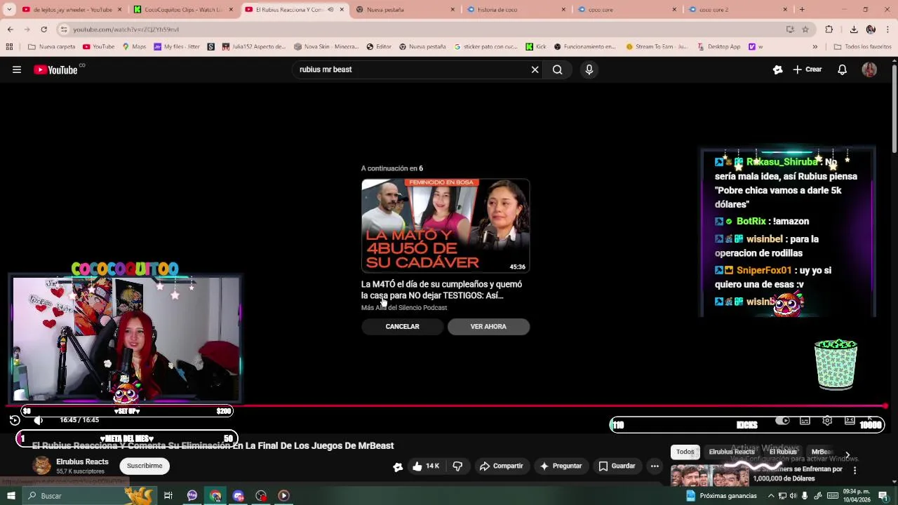The height and width of the screenshot is (505, 898).
Task: Open Task View in the taskbar
Action: (168, 496)
